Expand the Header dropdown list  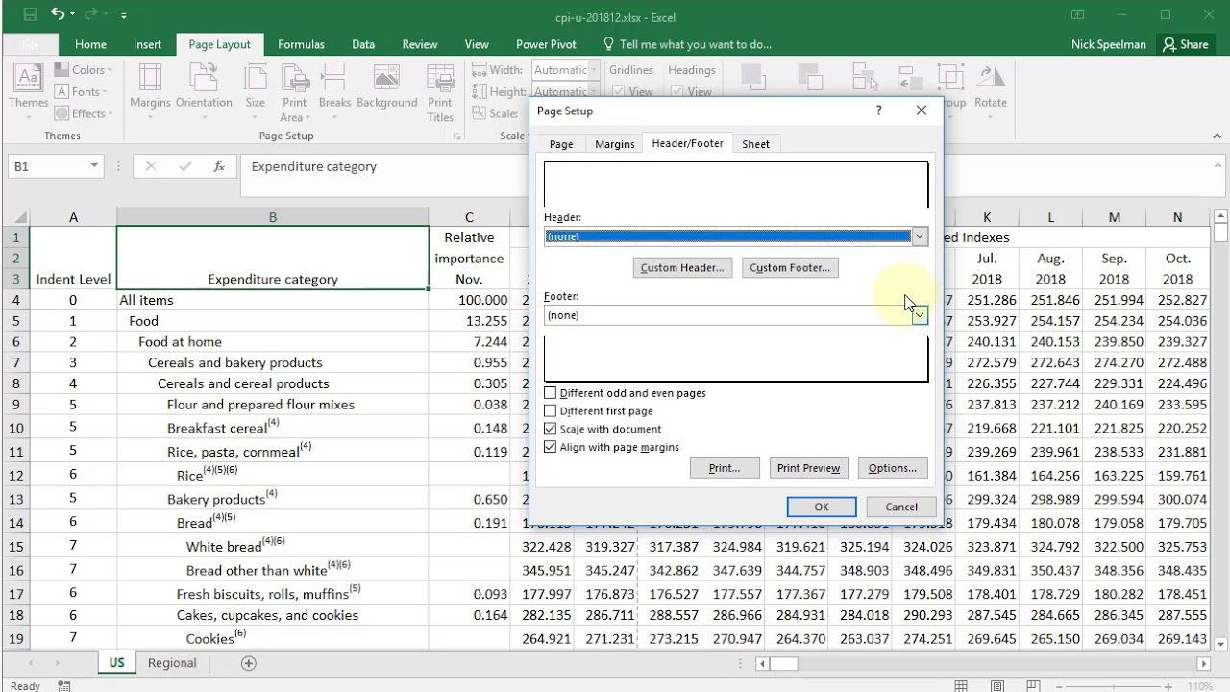(920, 236)
